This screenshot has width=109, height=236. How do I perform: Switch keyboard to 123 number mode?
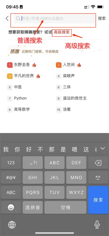point(11,163)
